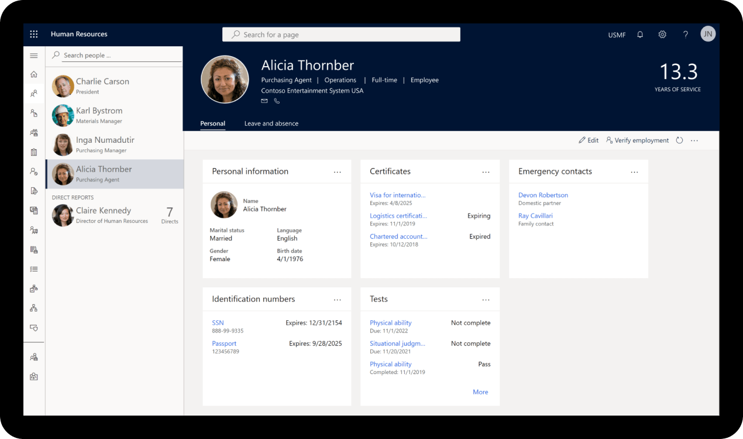Go to Home icon in left navigation
Viewport: 743px width, 439px height.
(x=34, y=74)
